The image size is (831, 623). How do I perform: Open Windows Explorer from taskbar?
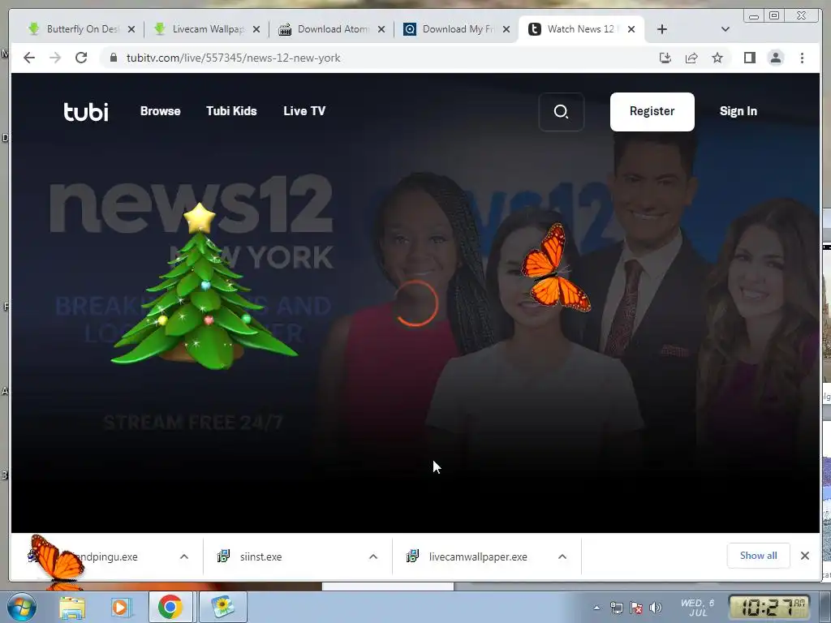click(x=71, y=608)
